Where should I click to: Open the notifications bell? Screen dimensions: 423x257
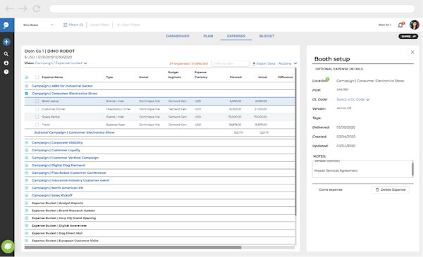pyautogui.click(x=400, y=25)
